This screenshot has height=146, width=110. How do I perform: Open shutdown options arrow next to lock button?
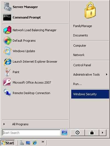pyautogui.click(x=103, y=132)
